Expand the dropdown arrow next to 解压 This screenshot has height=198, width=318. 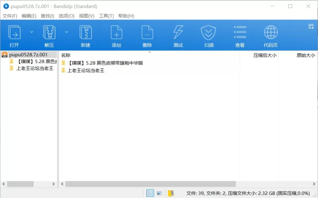pos(66,32)
